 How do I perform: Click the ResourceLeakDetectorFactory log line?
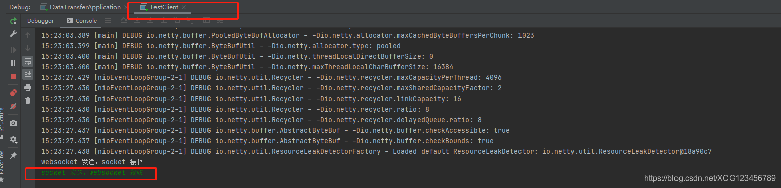377,151
